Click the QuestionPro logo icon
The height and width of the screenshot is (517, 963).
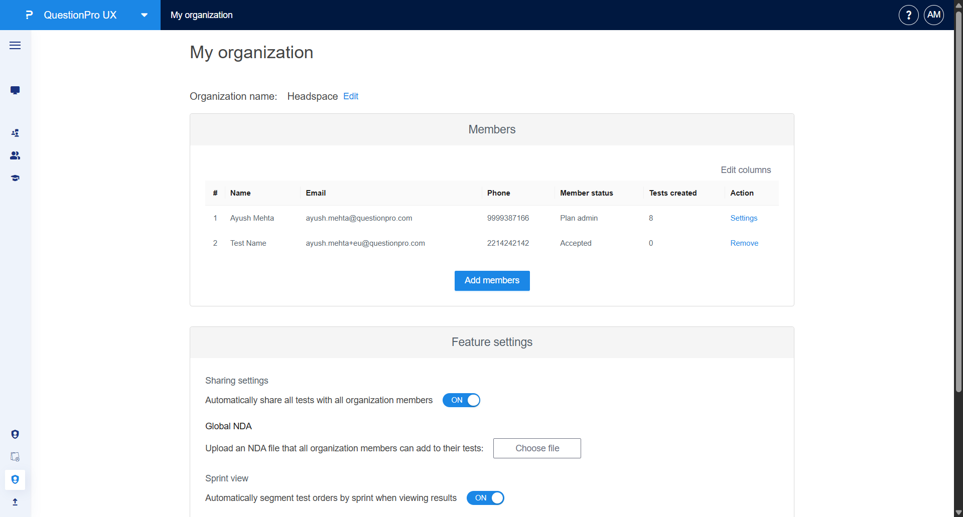coord(29,15)
